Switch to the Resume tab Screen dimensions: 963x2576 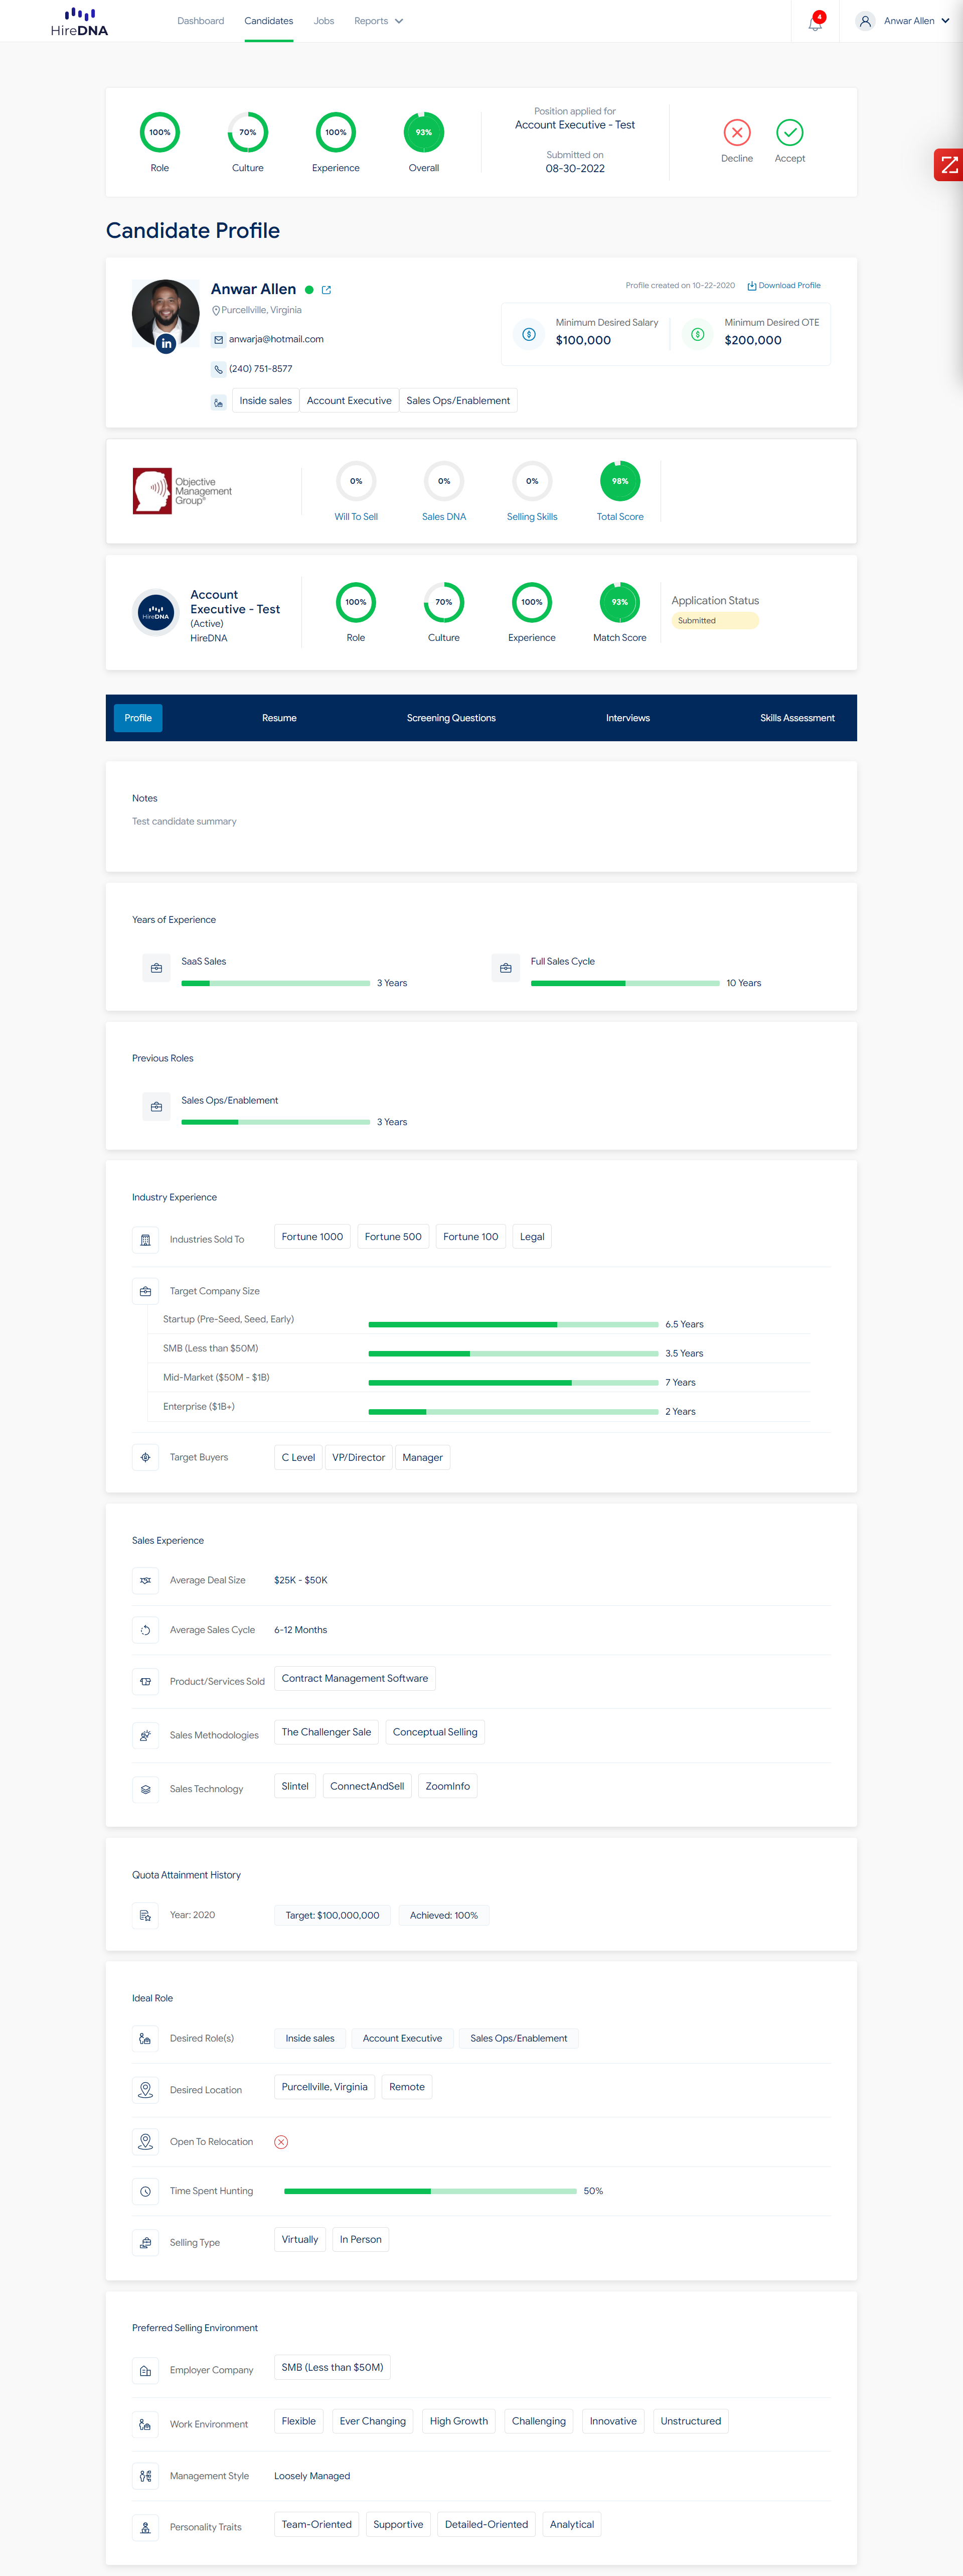coord(279,718)
